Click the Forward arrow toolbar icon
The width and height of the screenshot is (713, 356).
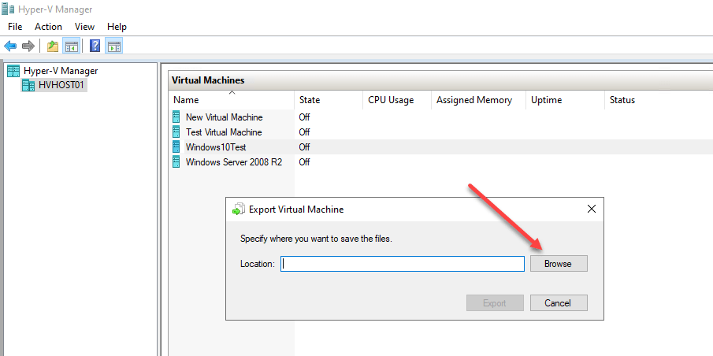[x=28, y=46]
